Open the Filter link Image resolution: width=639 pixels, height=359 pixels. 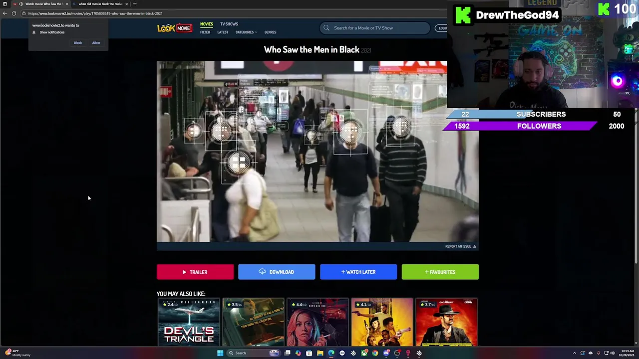click(205, 32)
